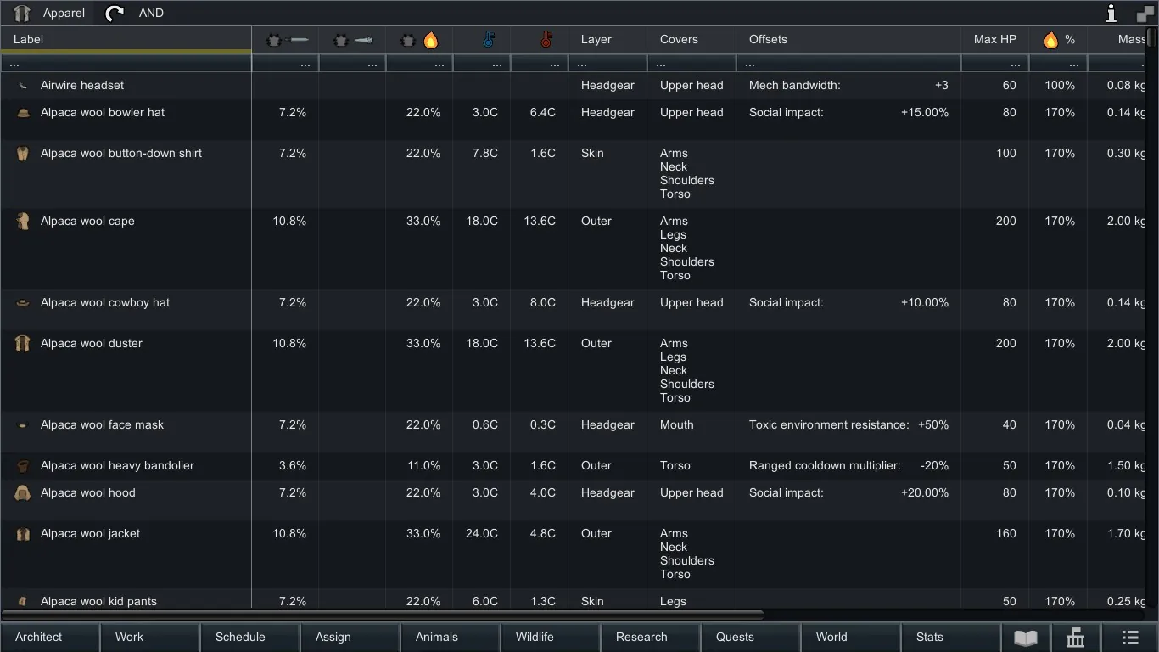Select the Alpaca wool cape row
The image size is (1159, 652).
coord(87,222)
